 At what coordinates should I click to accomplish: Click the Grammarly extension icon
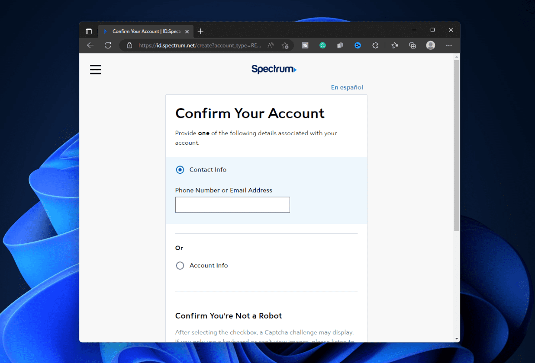click(x=322, y=45)
